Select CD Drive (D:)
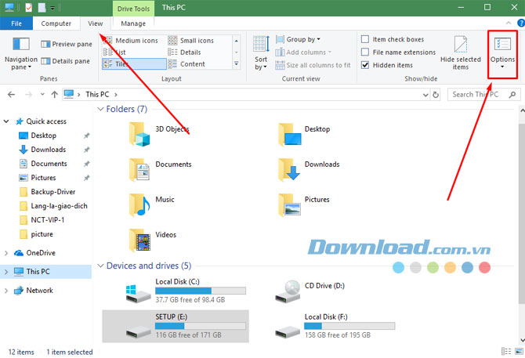Screen dimensions: 525x358 pos(310,291)
